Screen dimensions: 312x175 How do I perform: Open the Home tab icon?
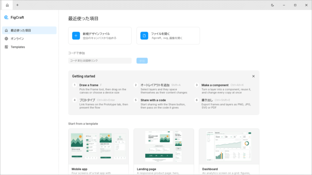7,5
